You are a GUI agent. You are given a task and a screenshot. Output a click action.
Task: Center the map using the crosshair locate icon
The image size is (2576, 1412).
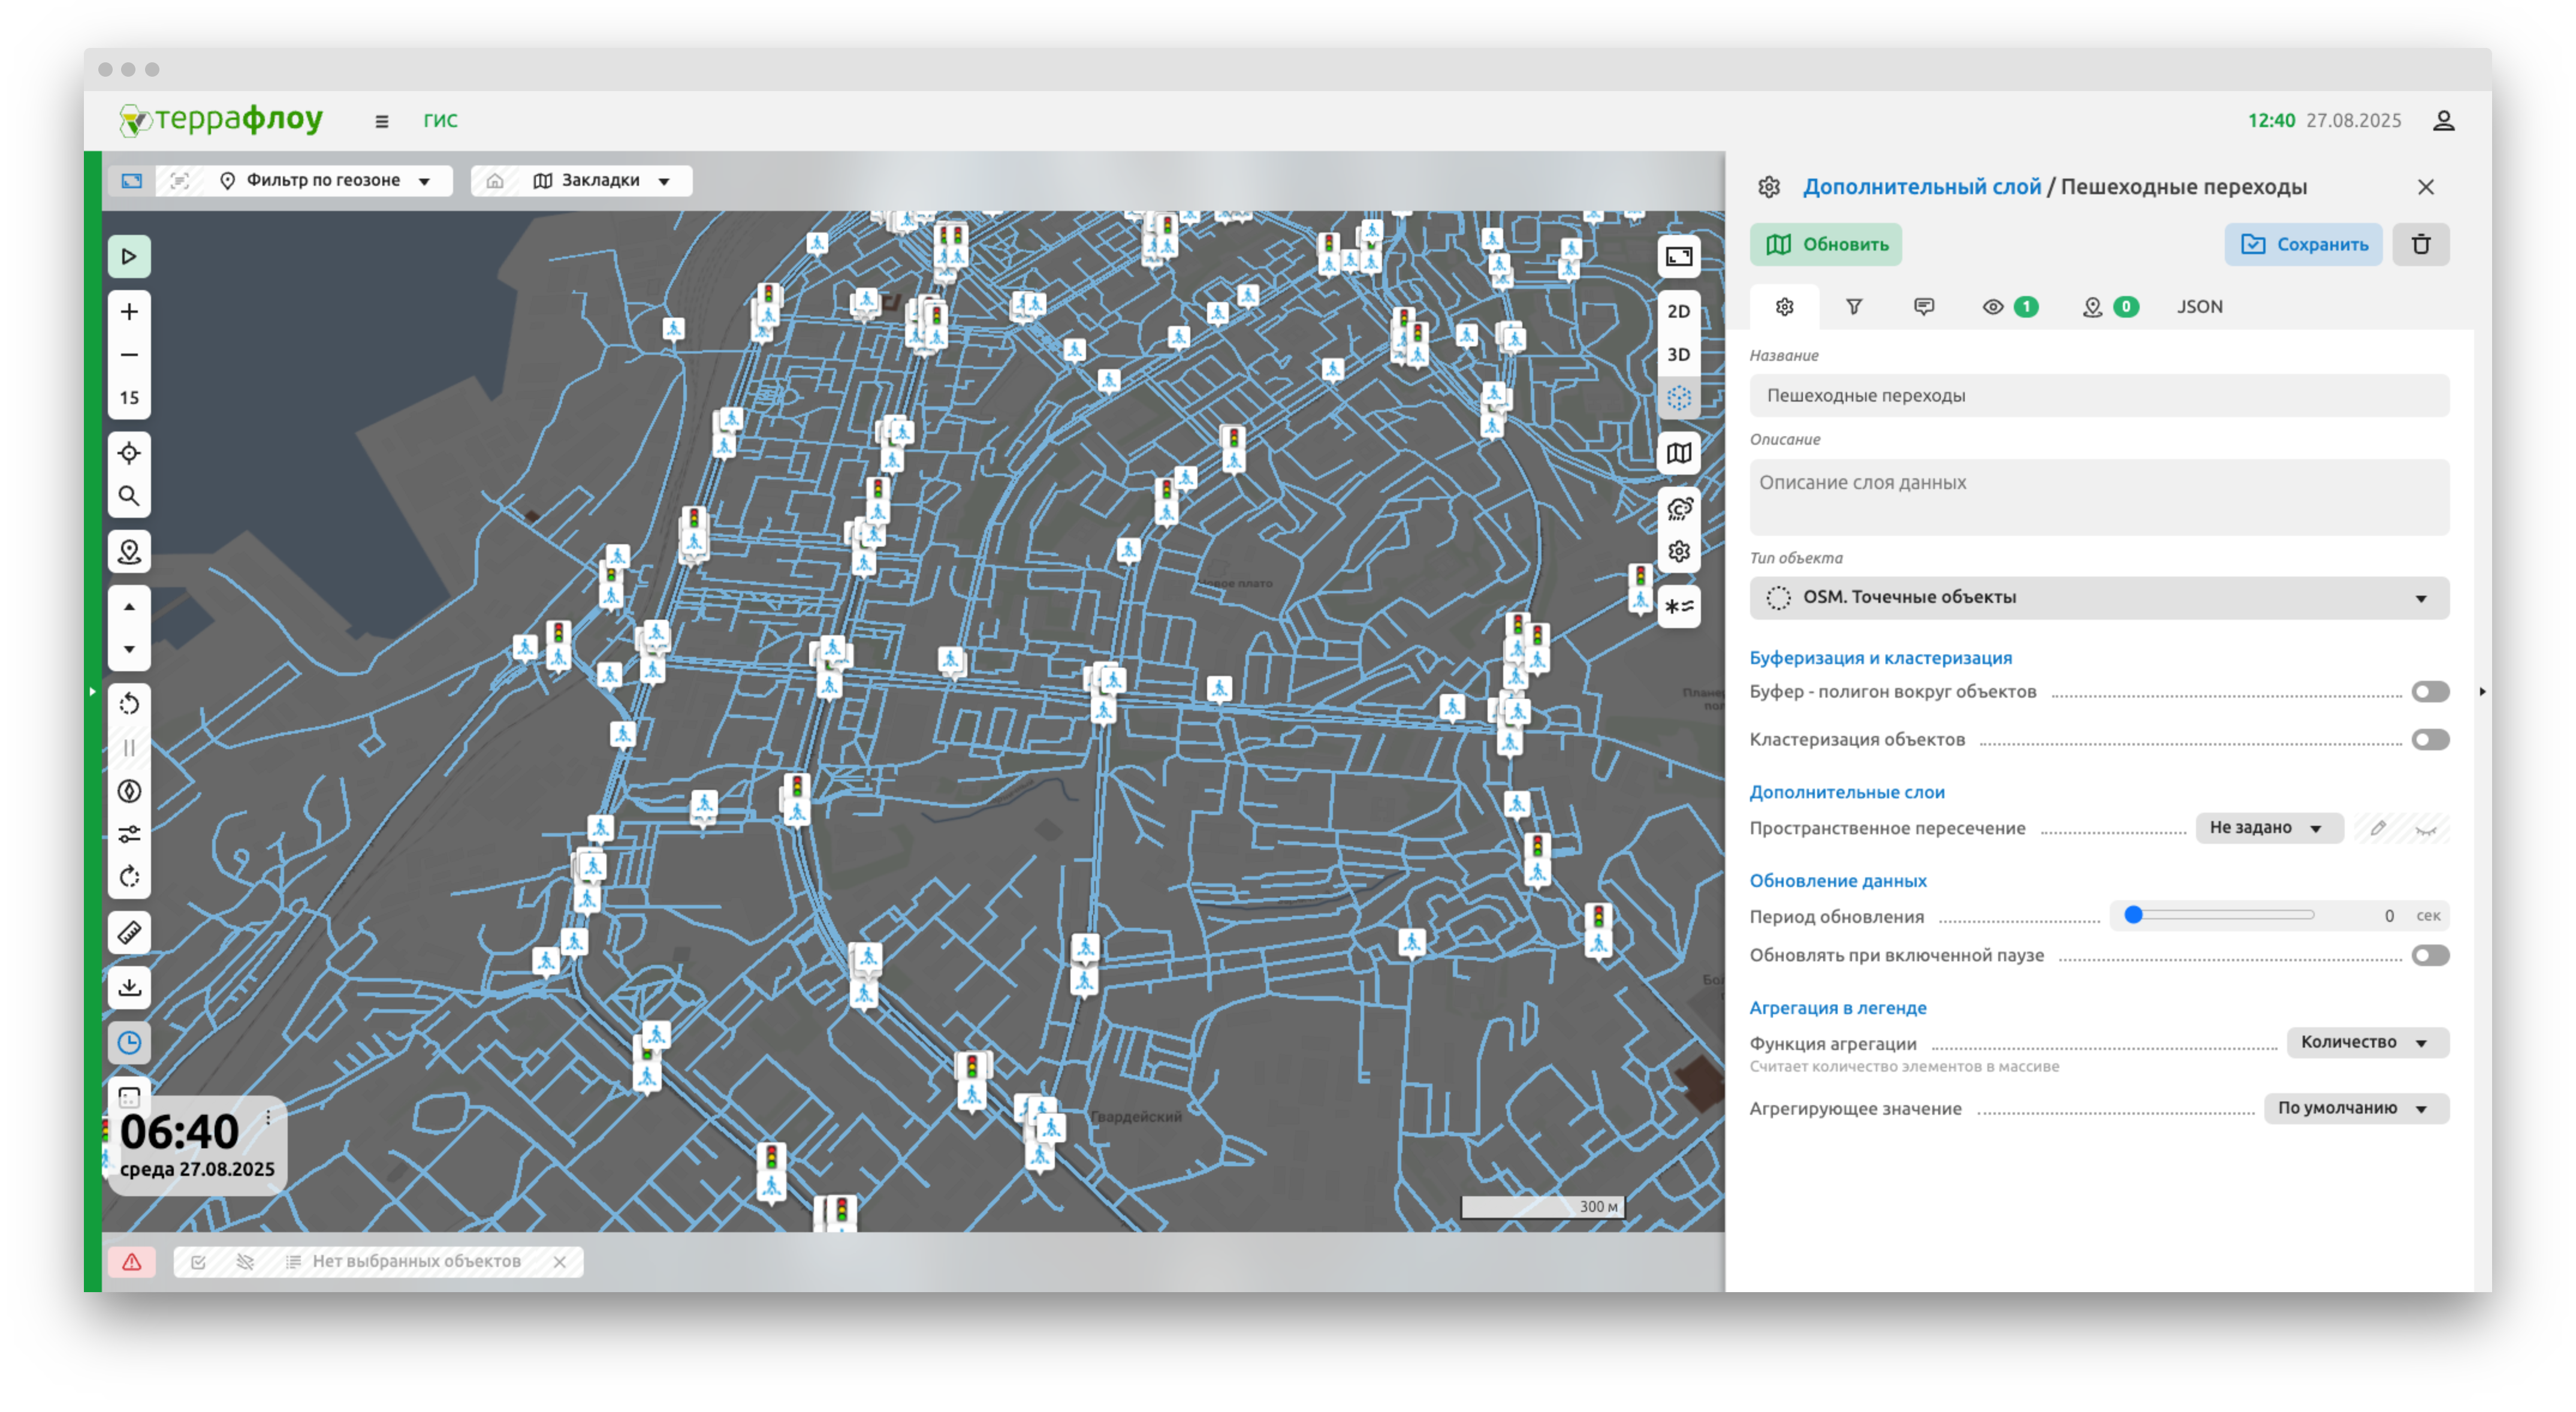[x=129, y=453]
